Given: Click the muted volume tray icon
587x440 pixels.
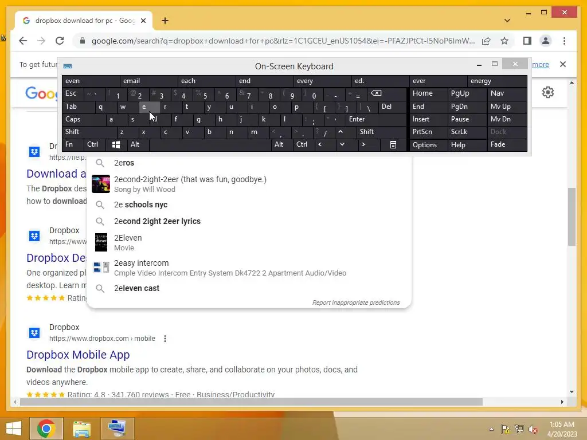Looking at the screenshot, I should coord(533,429).
